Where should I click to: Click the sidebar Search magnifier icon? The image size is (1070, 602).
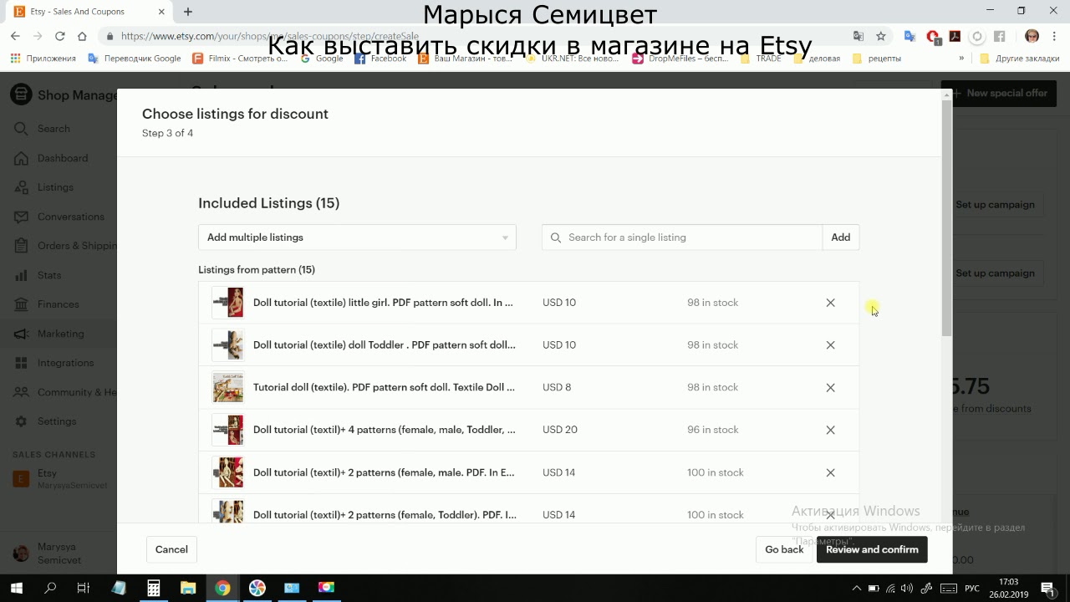click(x=21, y=129)
